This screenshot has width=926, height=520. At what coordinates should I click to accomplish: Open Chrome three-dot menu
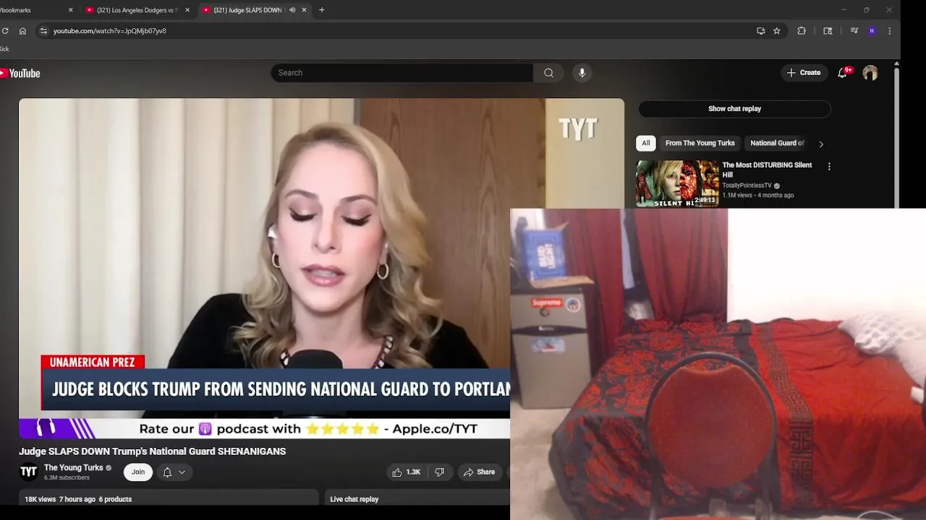pos(889,31)
